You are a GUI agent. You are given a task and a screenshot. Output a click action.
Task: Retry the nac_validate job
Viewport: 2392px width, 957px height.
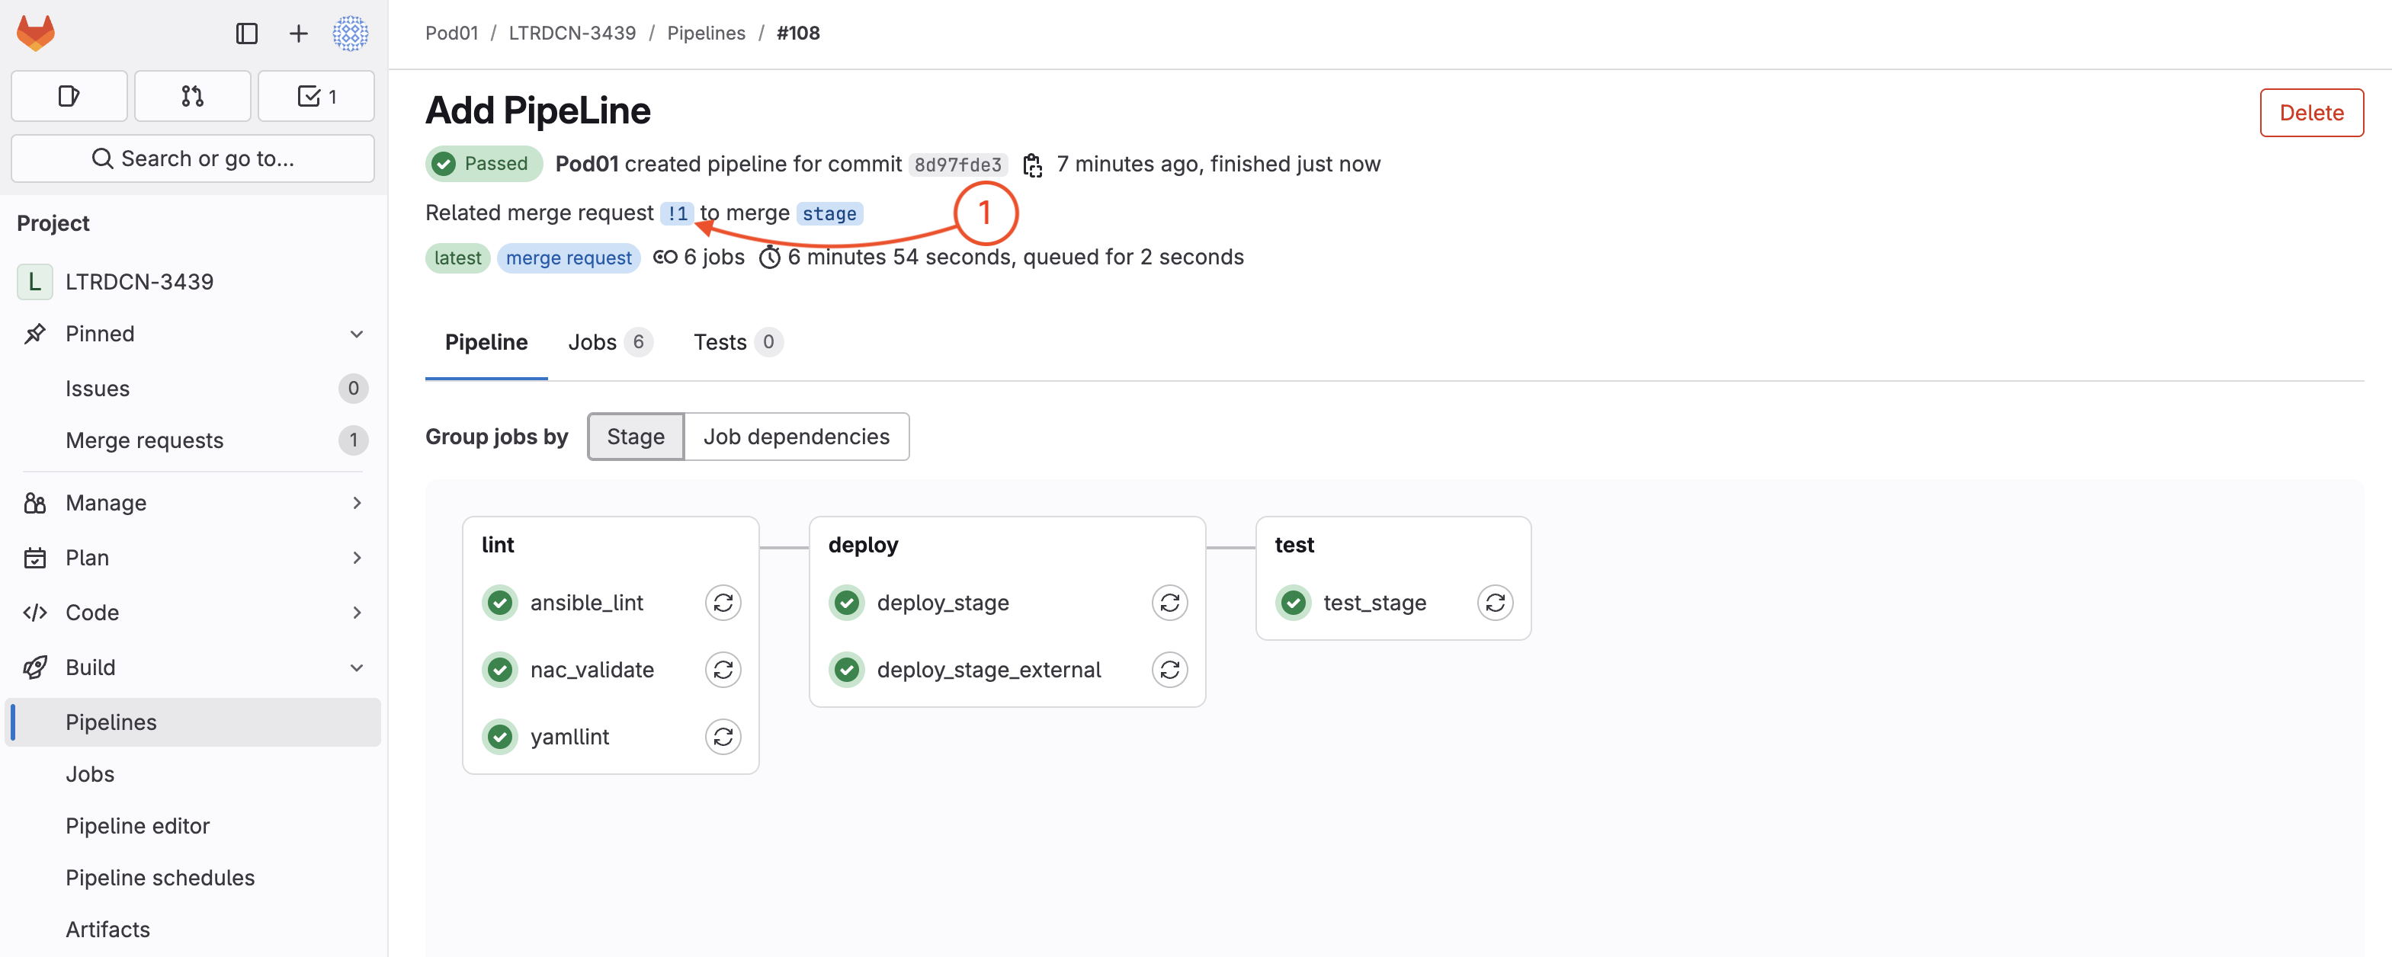coord(723,669)
